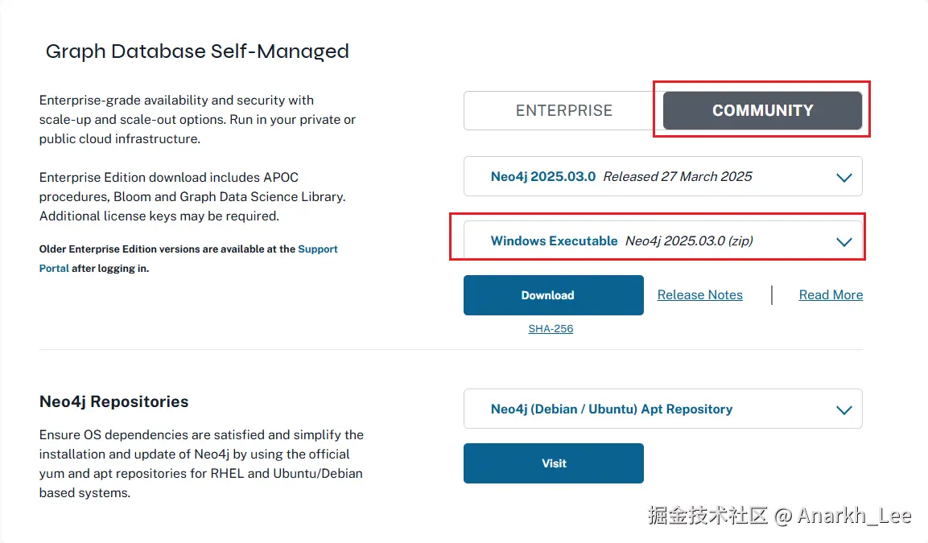Select the COMMUNITY edition
Screen dimensions: 928x543
coord(762,111)
